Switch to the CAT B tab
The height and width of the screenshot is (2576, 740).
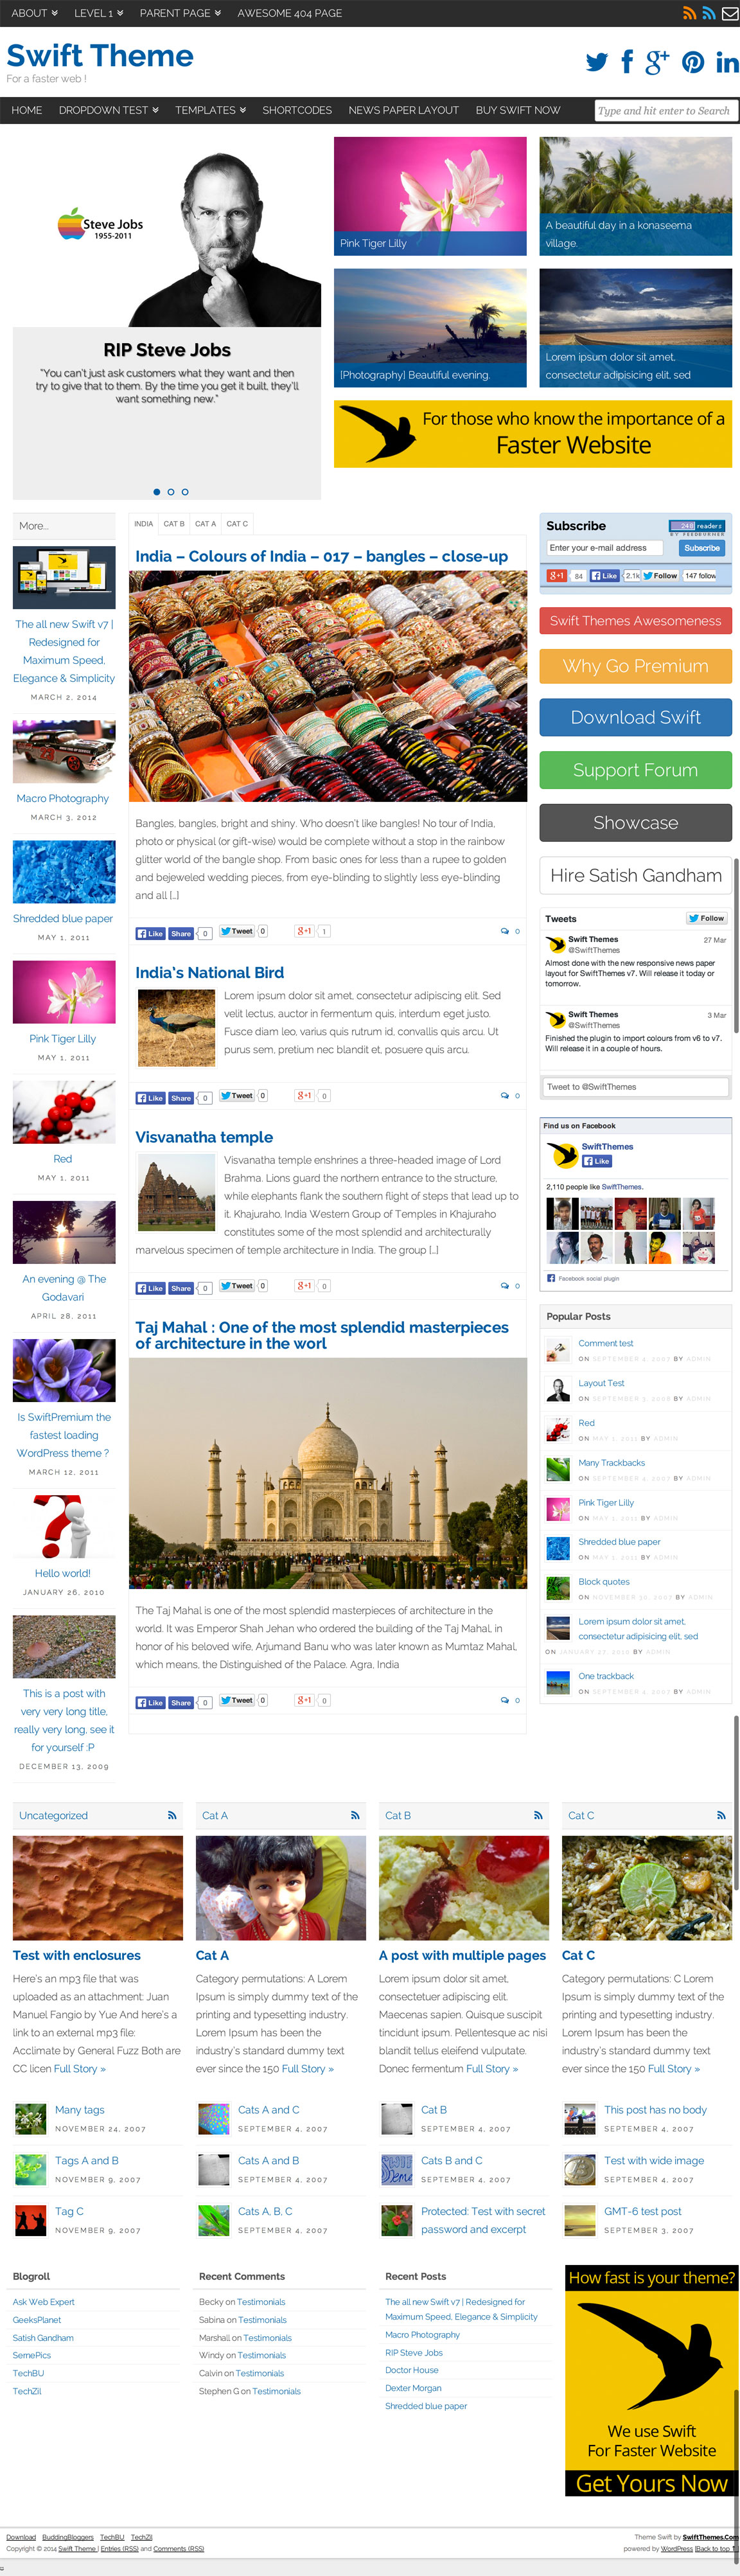coord(174,524)
